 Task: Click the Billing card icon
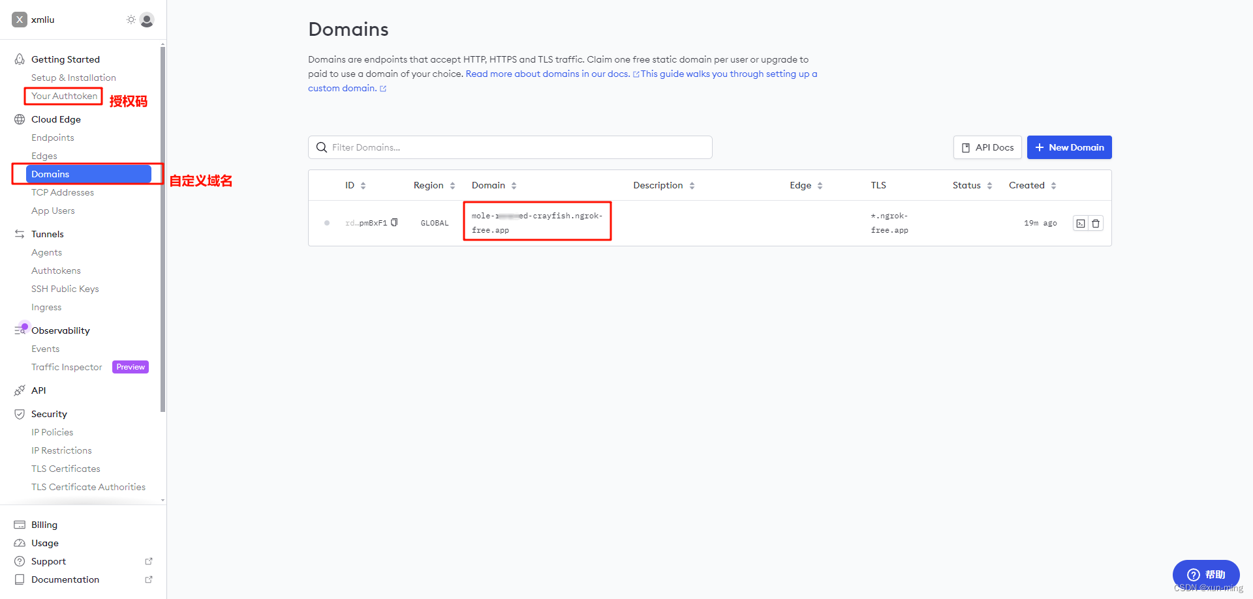click(x=20, y=525)
